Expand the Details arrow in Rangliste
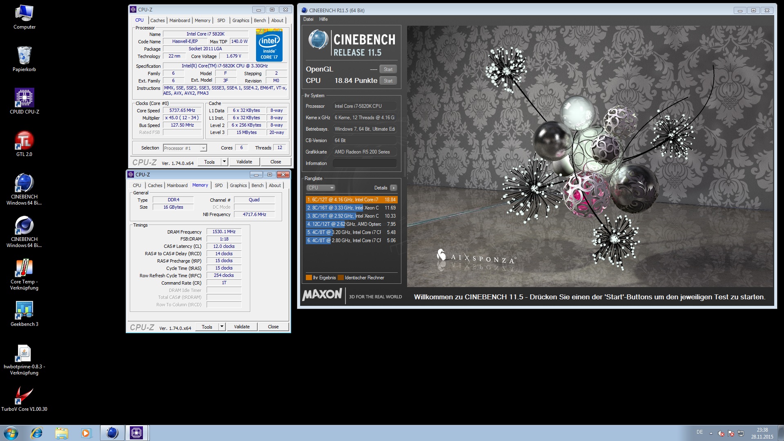The height and width of the screenshot is (441, 784). point(393,188)
